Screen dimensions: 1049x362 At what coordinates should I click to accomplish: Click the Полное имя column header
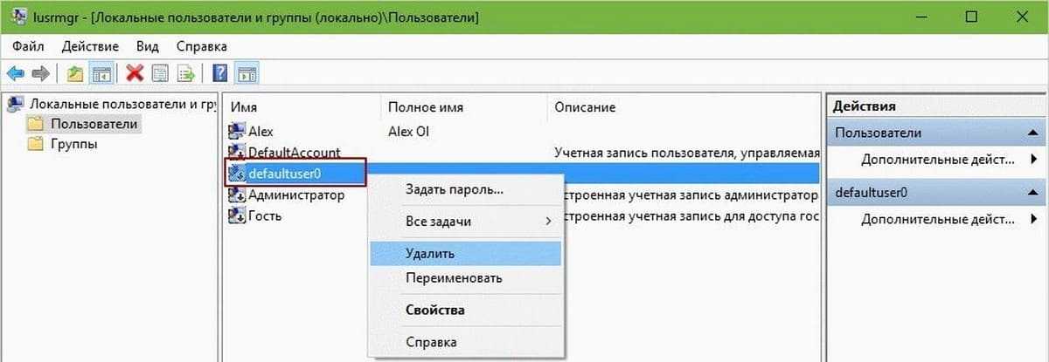coord(425,107)
